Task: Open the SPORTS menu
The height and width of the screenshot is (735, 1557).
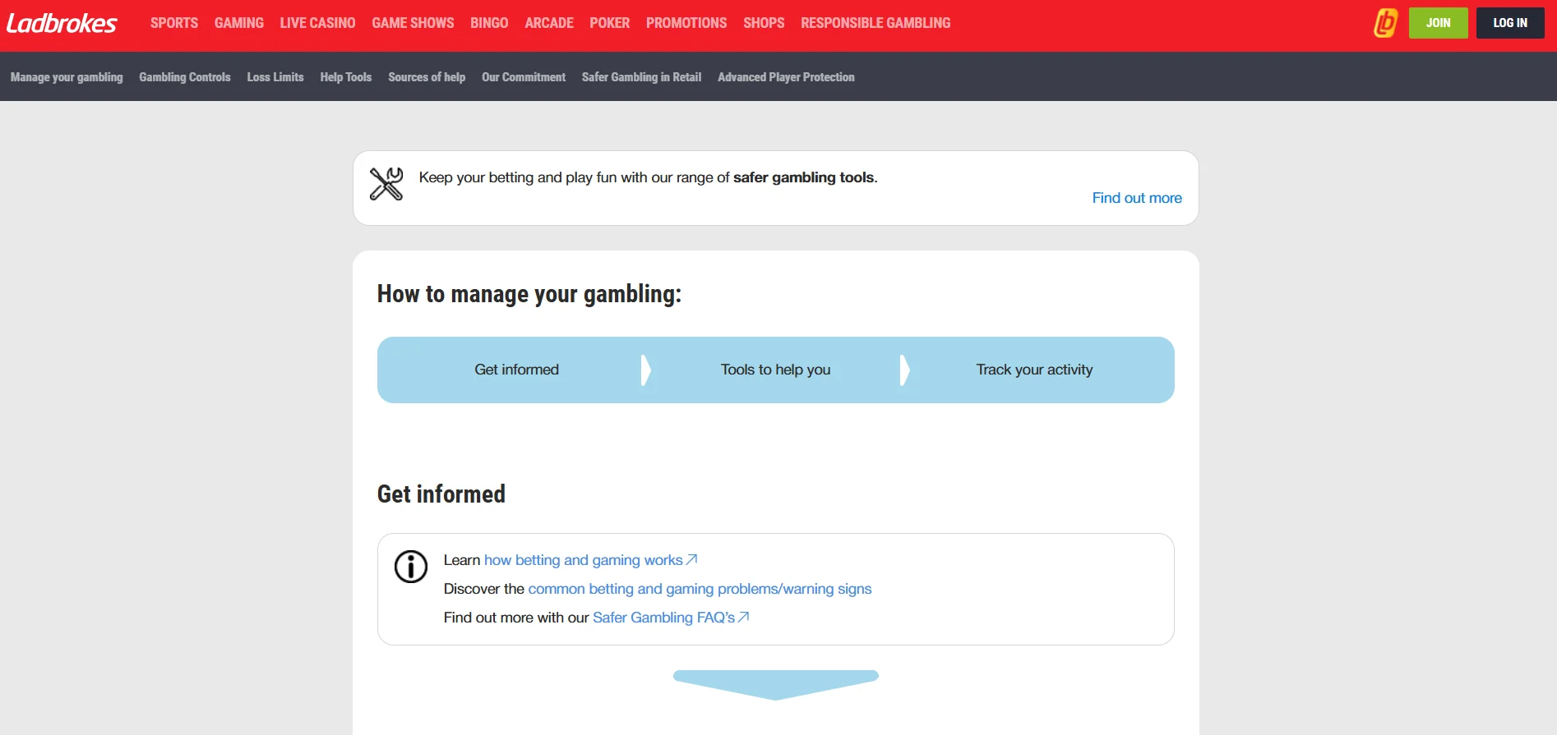Action: pos(174,23)
